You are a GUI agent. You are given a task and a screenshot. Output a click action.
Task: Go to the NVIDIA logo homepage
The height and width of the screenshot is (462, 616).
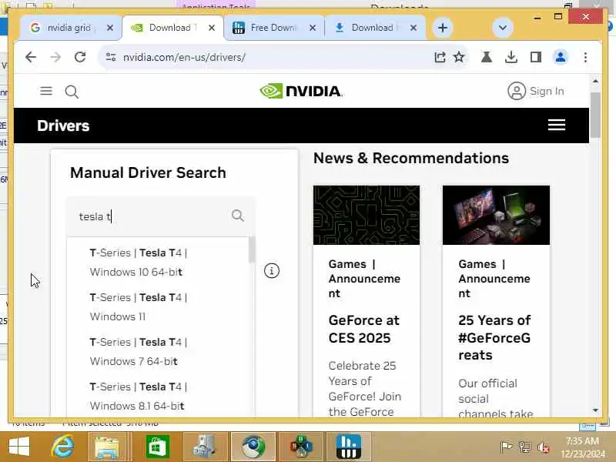tap(301, 91)
